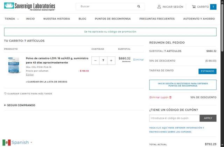Click the TOTAL ACTUAL amount $792.29
The height and width of the screenshot is (147, 224).
tap(211, 144)
